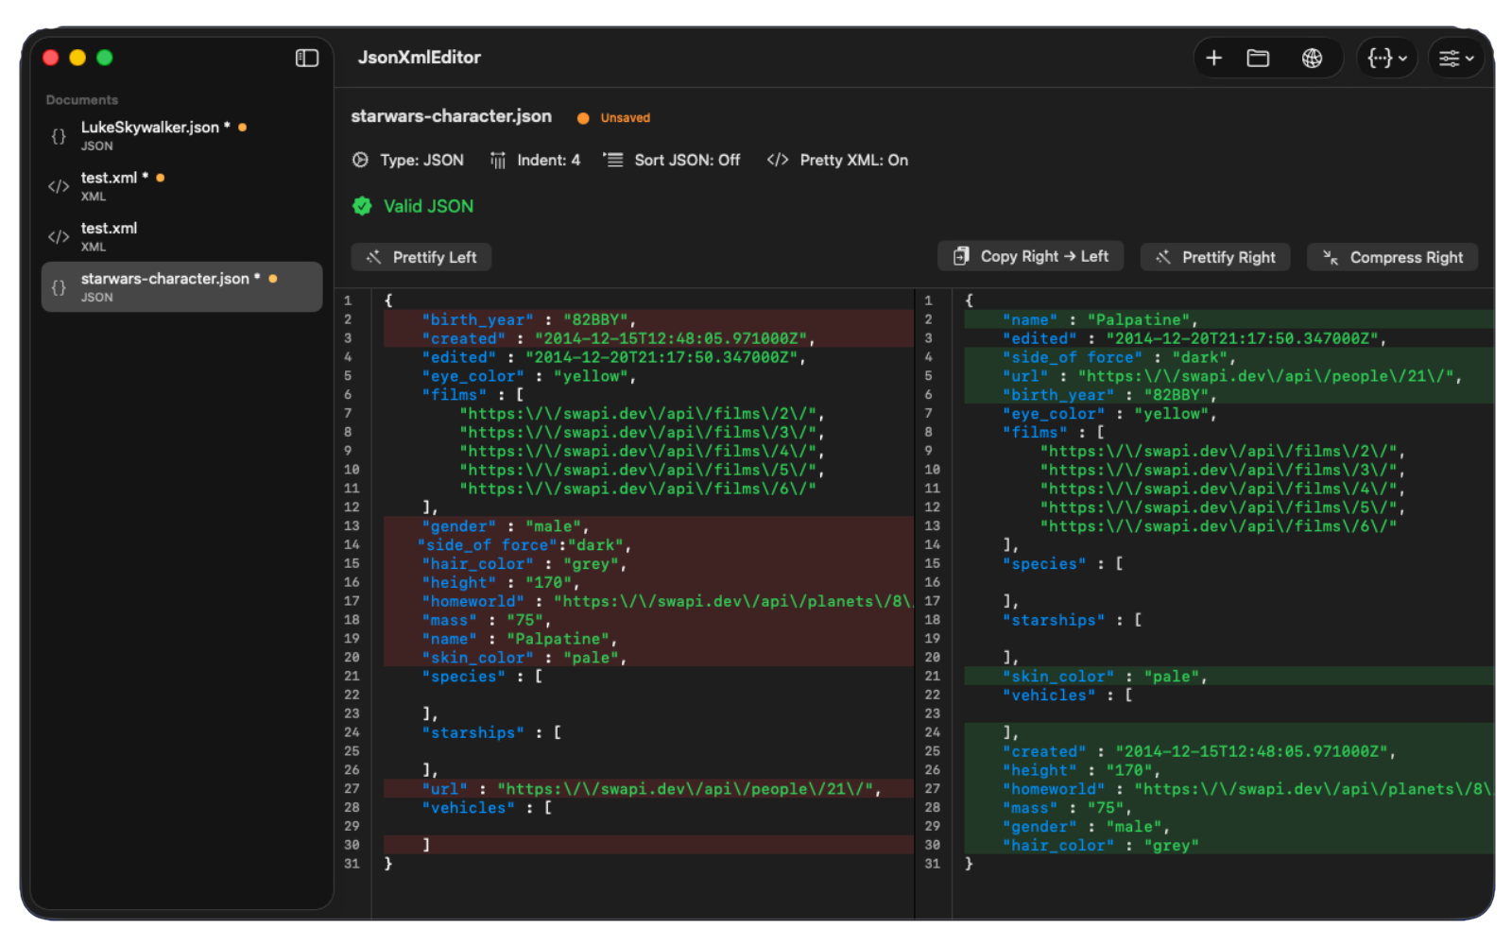The width and height of the screenshot is (1512, 945).
Task: Click the Indent settings icon
Action: [498, 160]
